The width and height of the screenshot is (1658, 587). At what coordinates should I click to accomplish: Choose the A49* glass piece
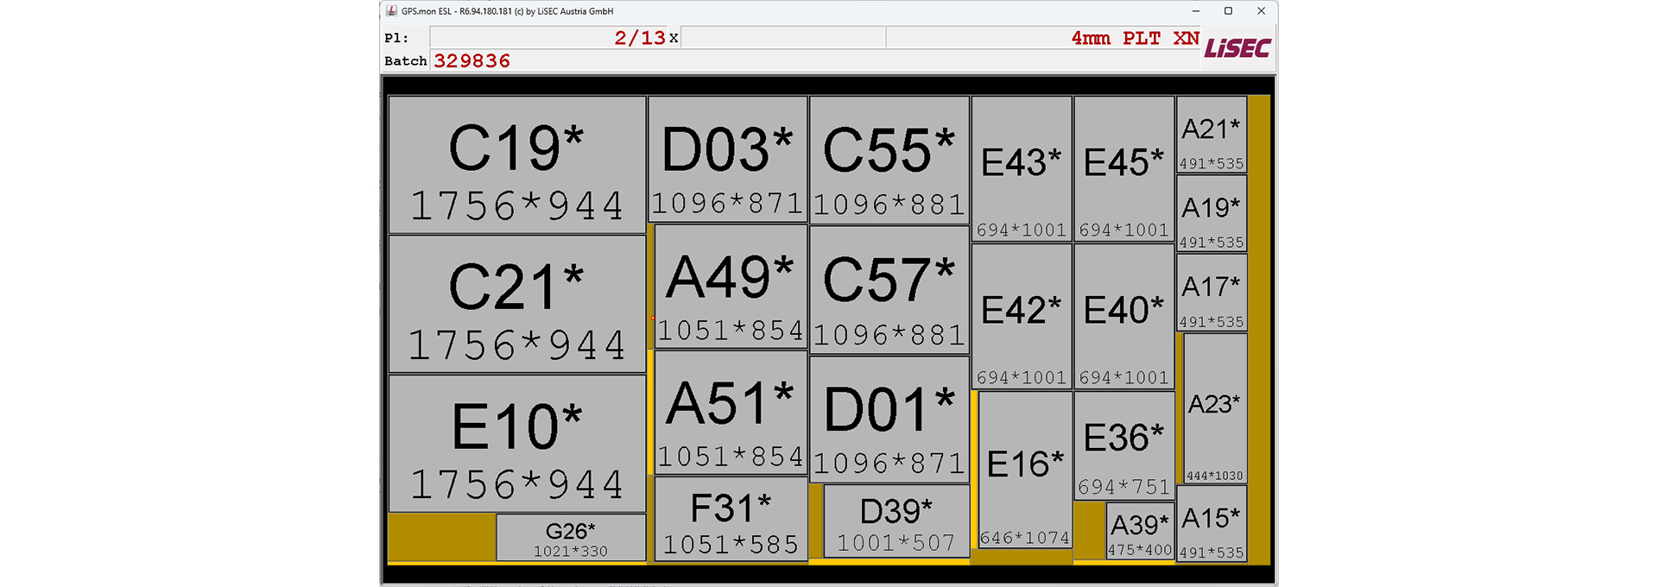point(731,287)
